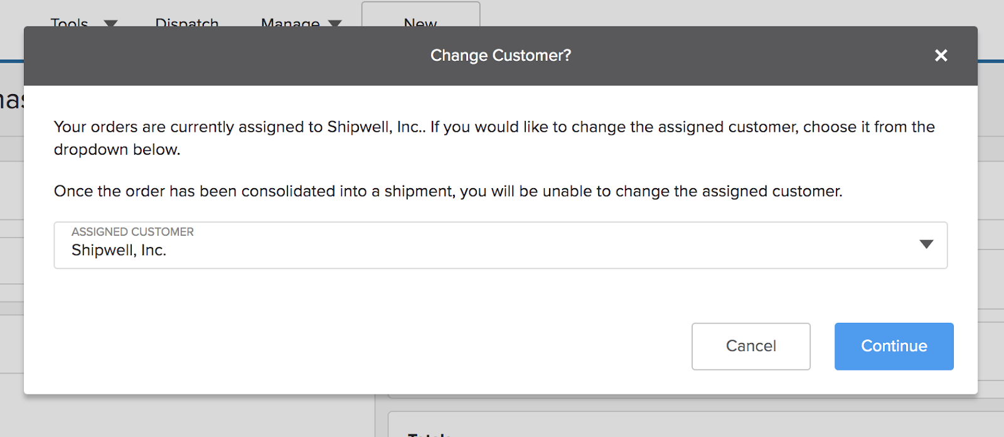The image size is (1004, 437).
Task: Click the Change Customer? dialog title
Action: coord(501,55)
